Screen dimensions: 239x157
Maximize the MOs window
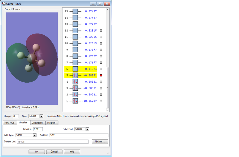[x=100, y=4]
